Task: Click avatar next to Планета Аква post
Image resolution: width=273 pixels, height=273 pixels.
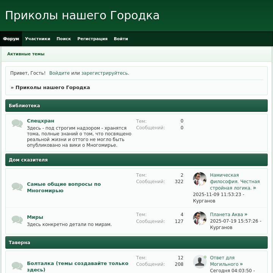Action: click(200, 218)
